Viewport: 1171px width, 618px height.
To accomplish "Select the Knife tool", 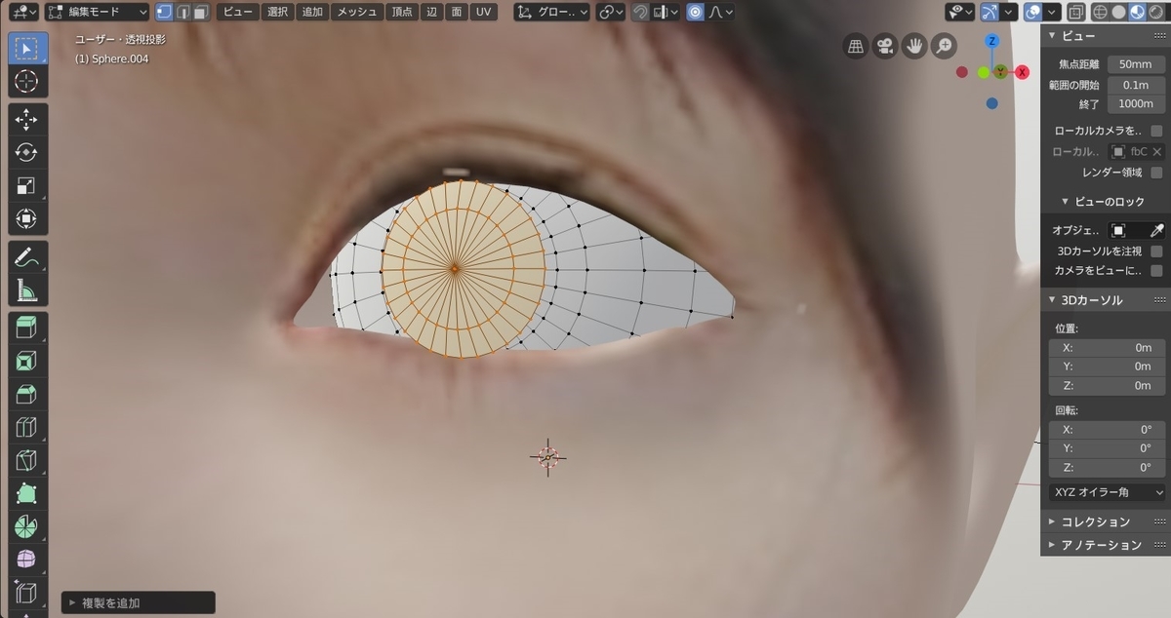I will coord(26,460).
